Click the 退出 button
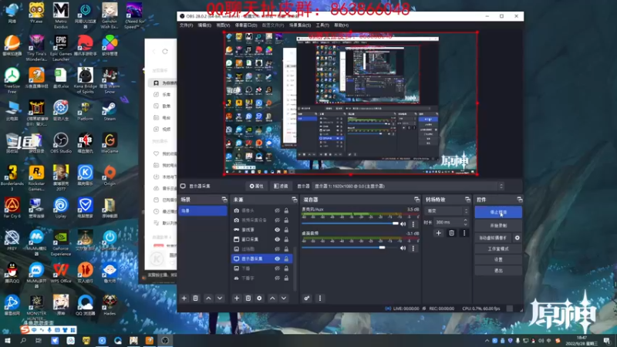This screenshot has width=617, height=347. [498, 271]
